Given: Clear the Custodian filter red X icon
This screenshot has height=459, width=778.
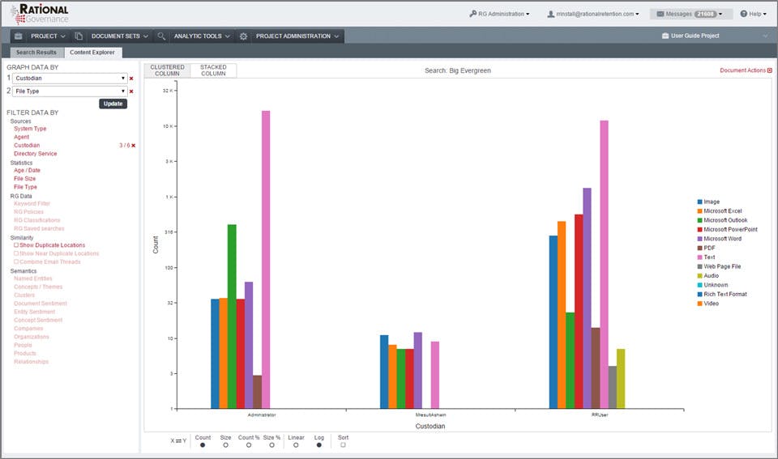Looking at the screenshot, I should [134, 145].
